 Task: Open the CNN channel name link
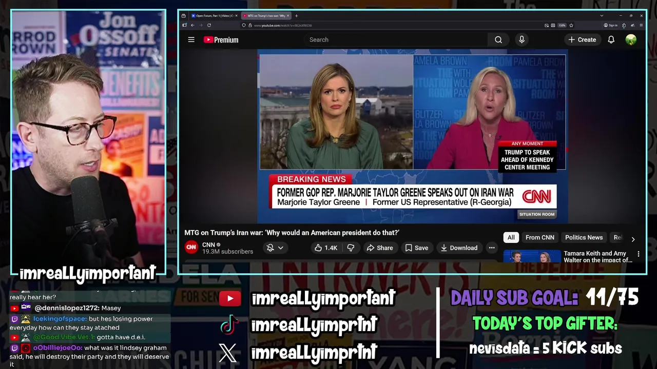208,244
